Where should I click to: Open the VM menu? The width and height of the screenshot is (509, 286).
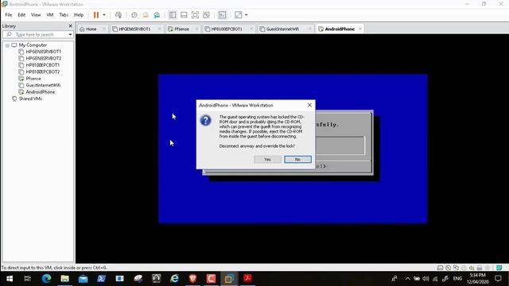tap(49, 15)
